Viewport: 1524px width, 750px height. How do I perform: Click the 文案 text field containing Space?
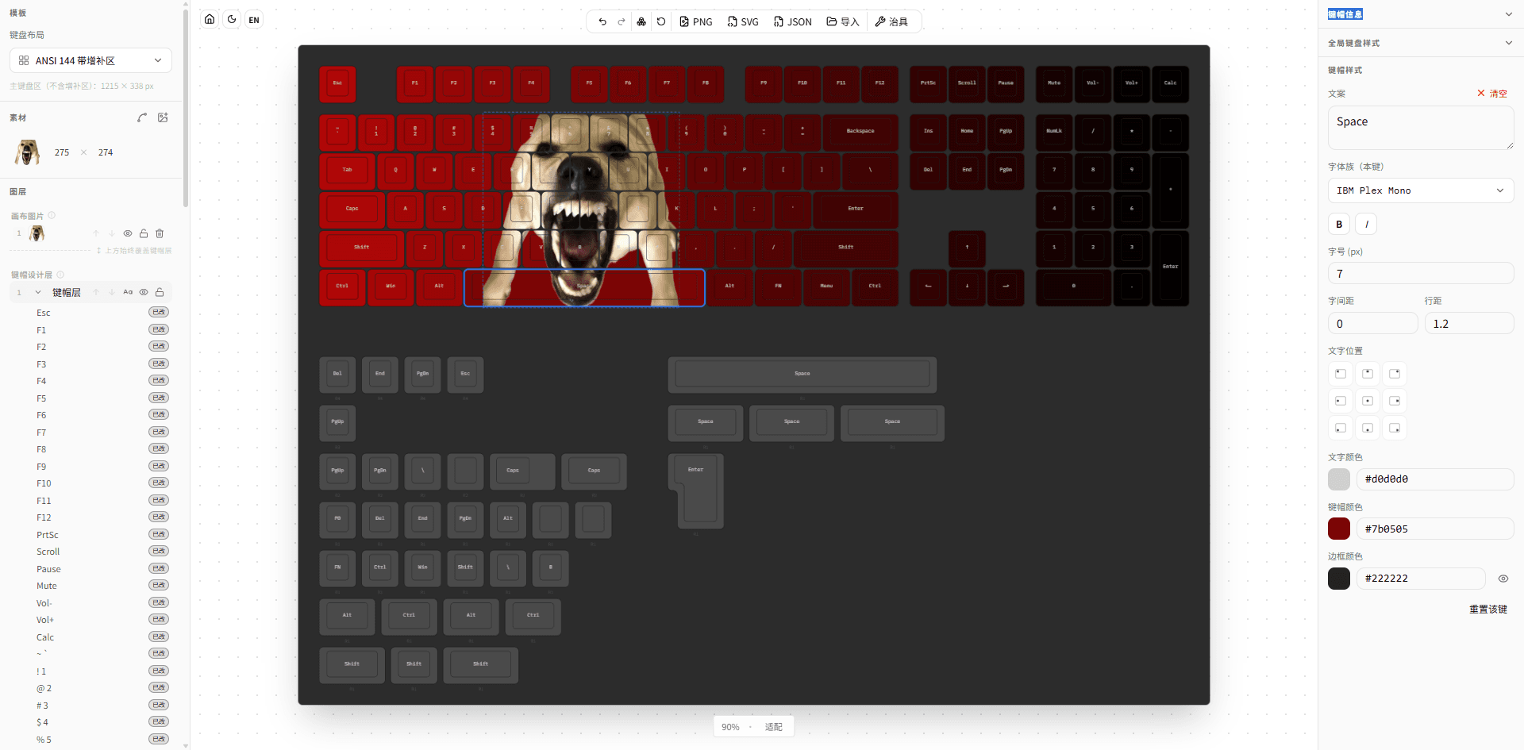[1421, 128]
